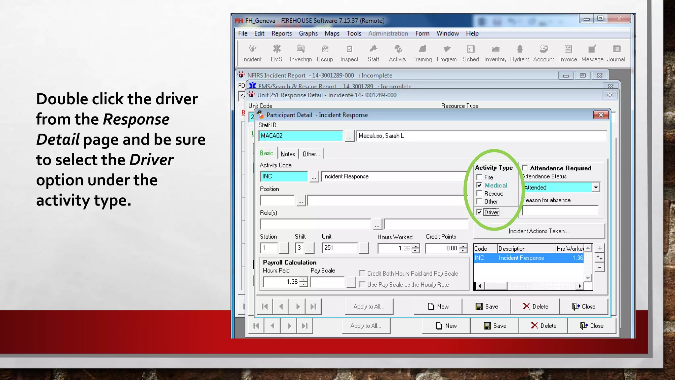Open the Attendance Status dropdown
675x380 pixels.
tap(596, 187)
